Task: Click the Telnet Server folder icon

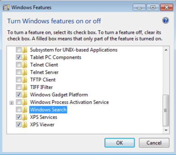Action: click(x=25, y=72)
